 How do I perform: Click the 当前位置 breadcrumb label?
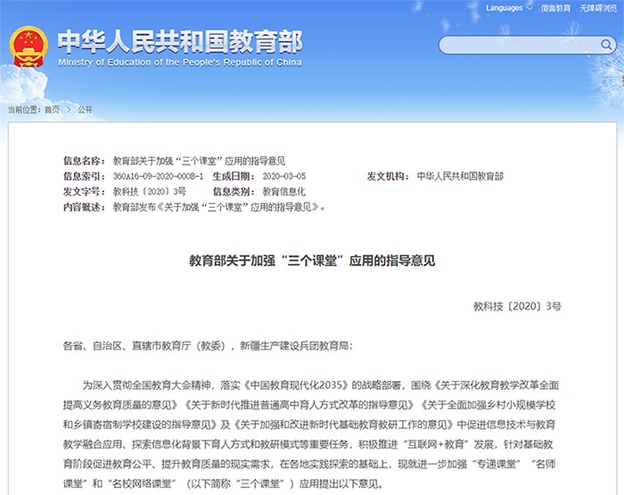point(24,110)
